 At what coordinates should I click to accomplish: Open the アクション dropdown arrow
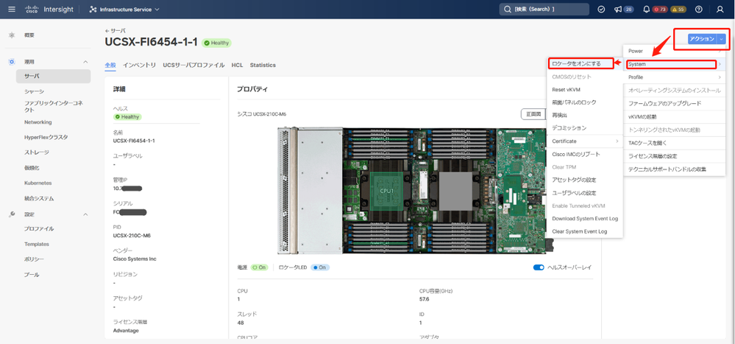pos(722,39)
